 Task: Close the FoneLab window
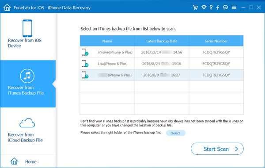(259, 8)
